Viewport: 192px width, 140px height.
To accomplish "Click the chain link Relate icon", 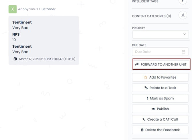I will coord(146,88).
